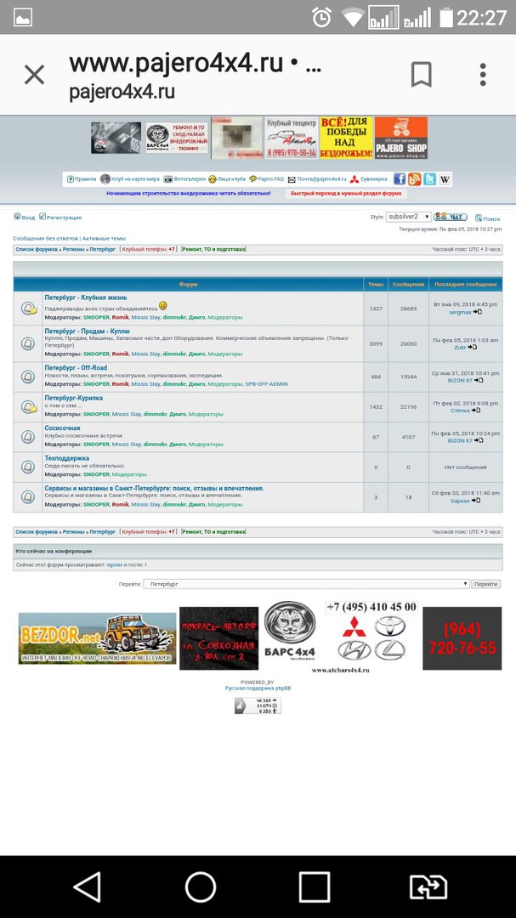
Task: Click the Перейти button beside jump box
Action: [x=486, y=584]
